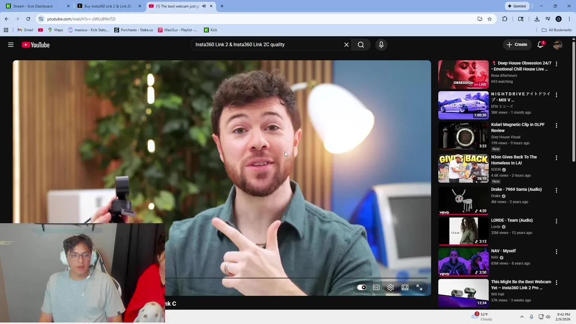This screenshot has height=324, width=576.
Task: Open the Chrome apps grid shortcut
Action: [x=6, y=30]
